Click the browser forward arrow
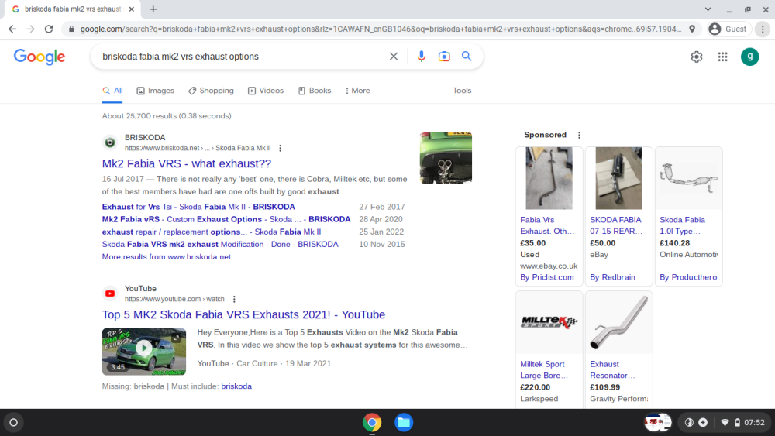 (x=31, y=29)
